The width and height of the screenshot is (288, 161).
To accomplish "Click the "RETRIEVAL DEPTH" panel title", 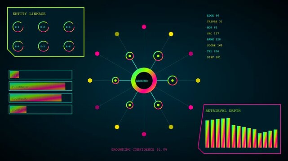I will pyautogui.click(x=223, y=110).
